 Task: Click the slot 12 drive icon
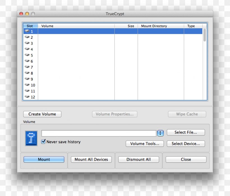(27, 97)
